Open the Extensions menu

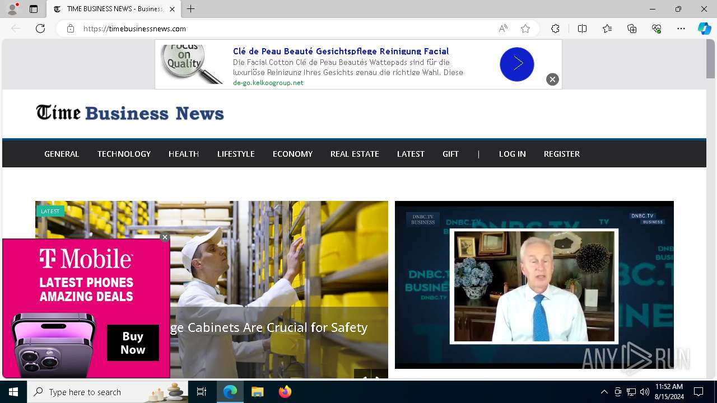pyautogui.click(x=555, y=29)
